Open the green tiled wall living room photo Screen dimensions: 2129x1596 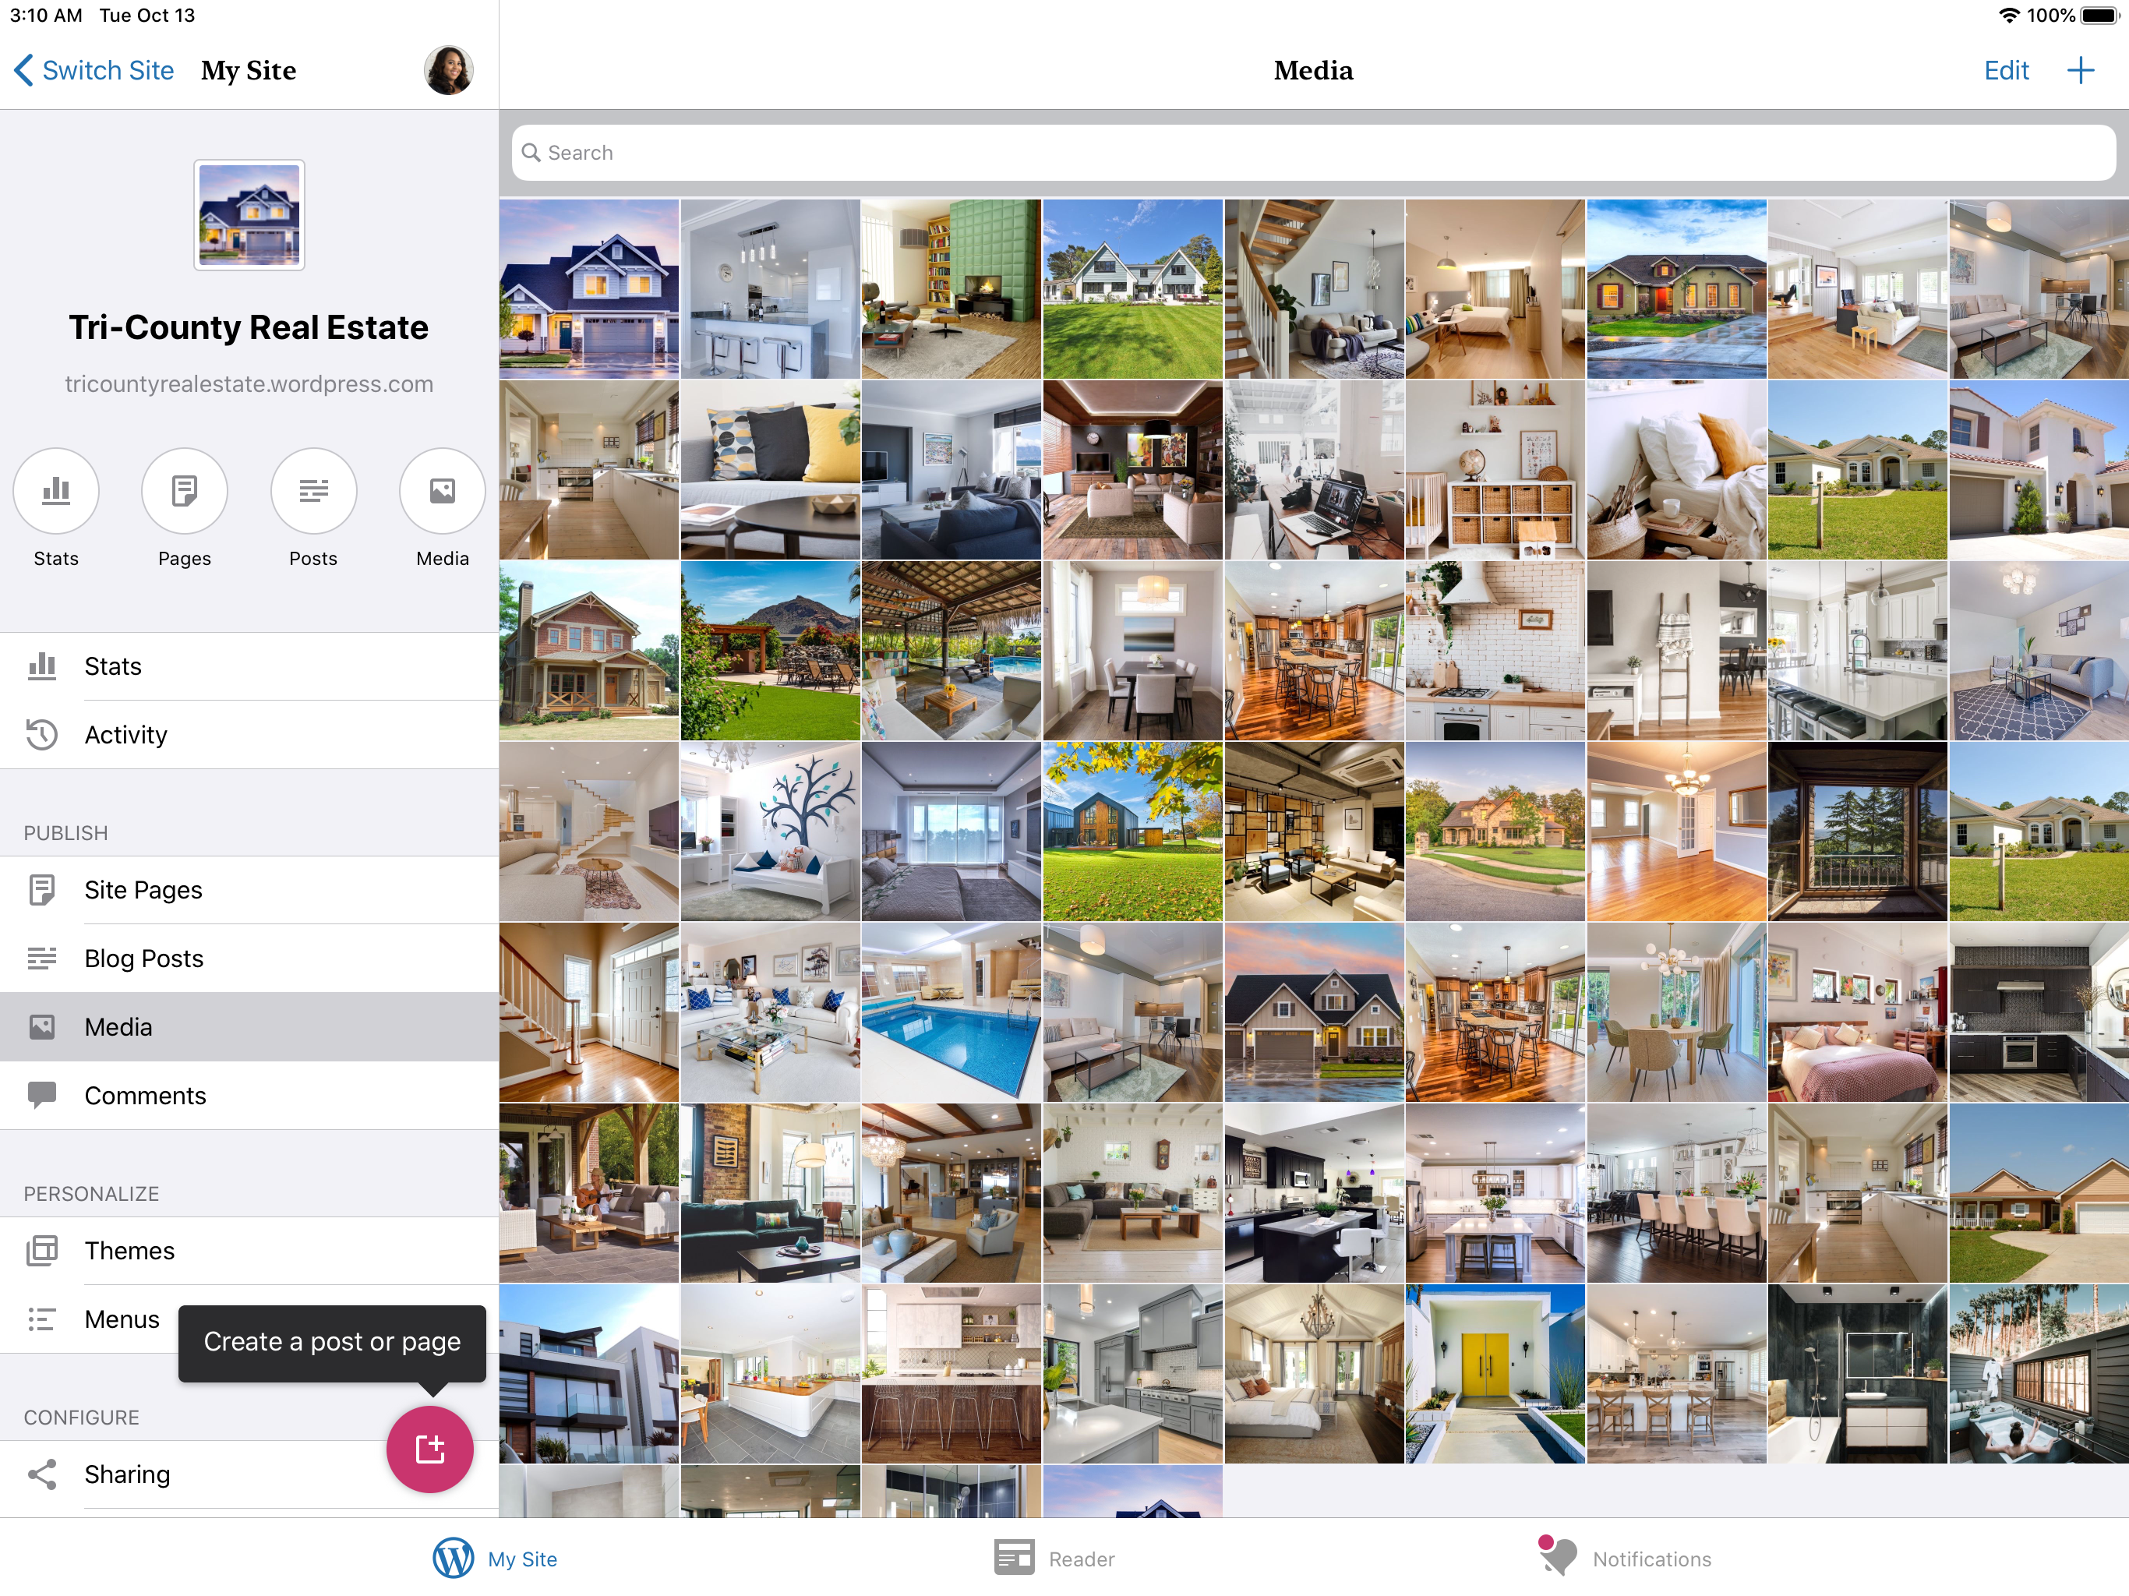[x=951, y=289]
